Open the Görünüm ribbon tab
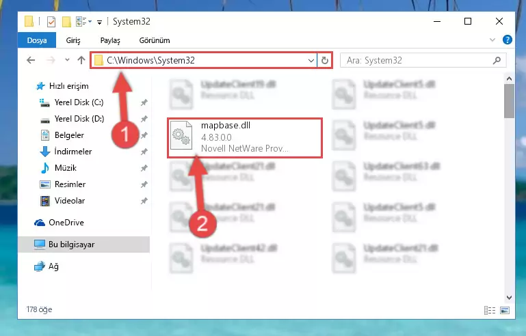Screen dimensions: 526x336 point(155,40)
